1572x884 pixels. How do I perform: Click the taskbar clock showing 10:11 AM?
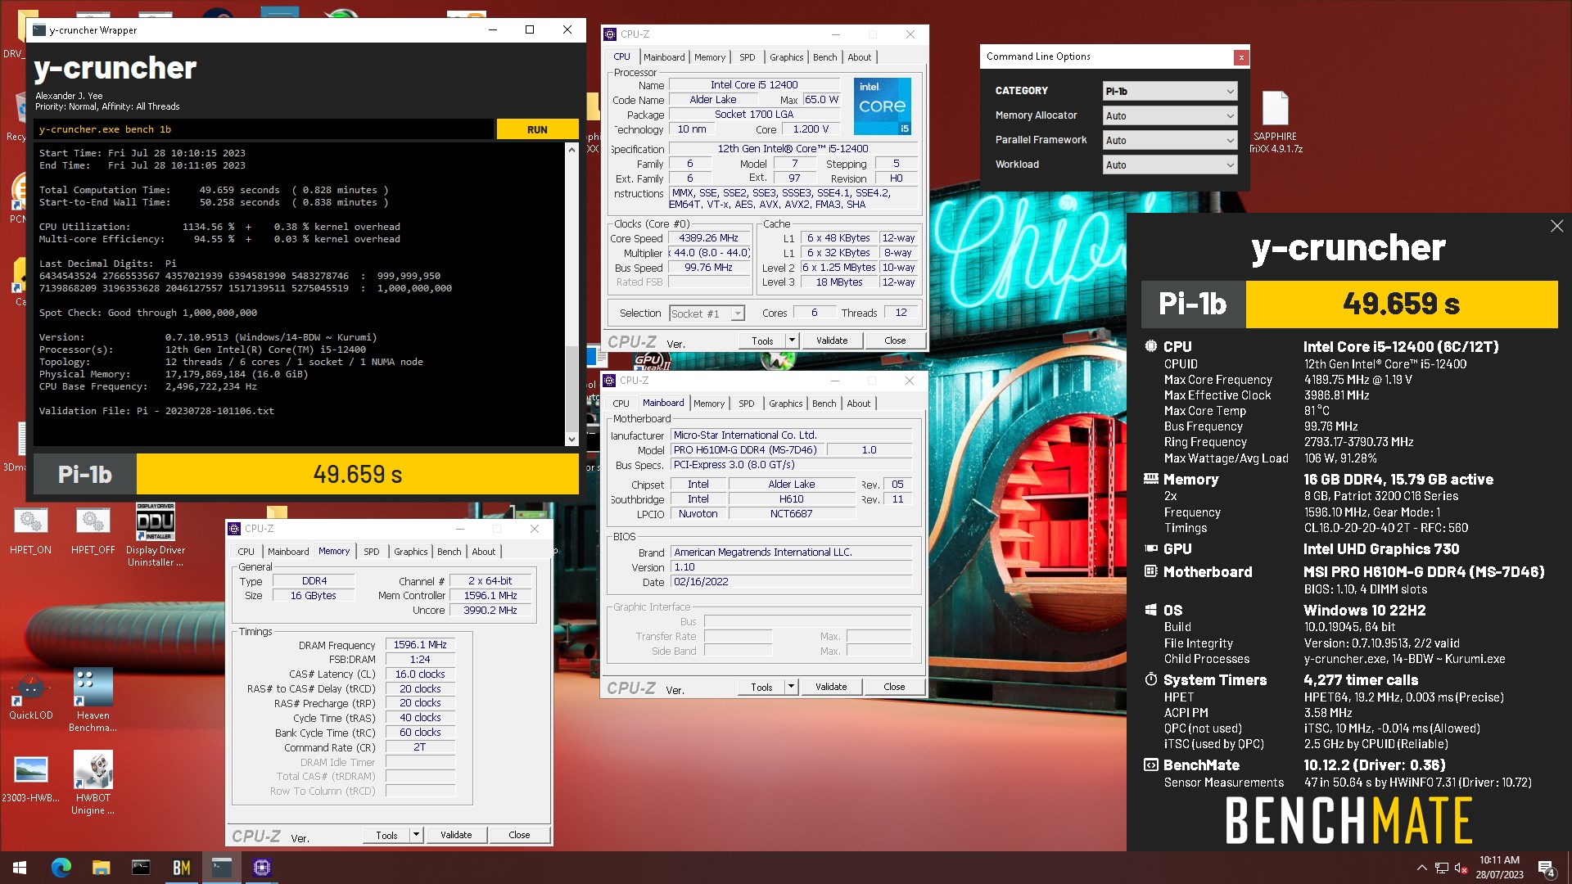pos(1499,868)
